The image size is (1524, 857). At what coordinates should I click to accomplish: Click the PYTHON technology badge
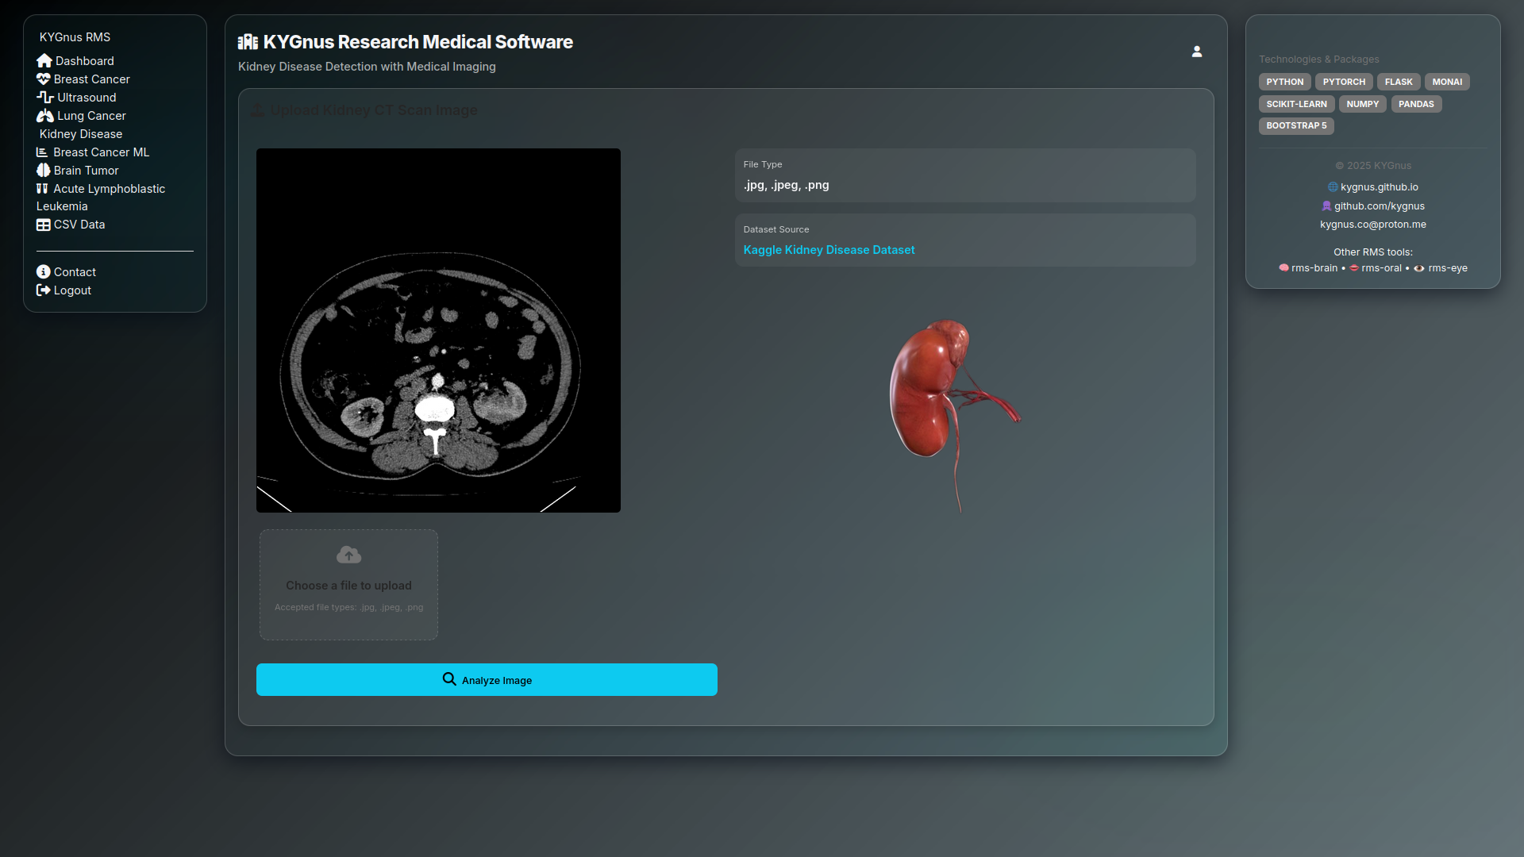coord(1283,81)
